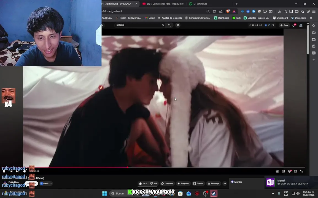The image size is (318, 198).
Task: Open the YouTube account avatar menu
Action: [301, 25]
